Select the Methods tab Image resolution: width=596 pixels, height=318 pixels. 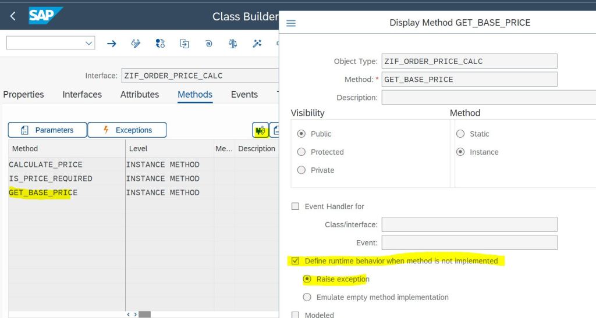[195, 95]
